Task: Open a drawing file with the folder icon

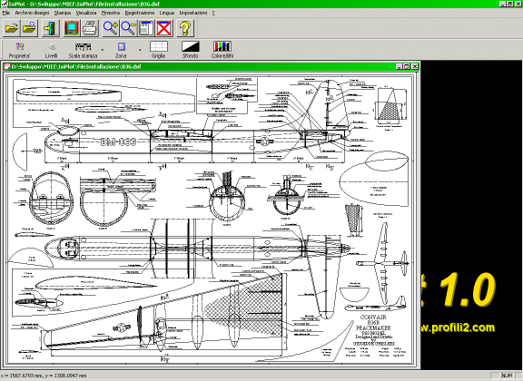Action: [11, 28]
